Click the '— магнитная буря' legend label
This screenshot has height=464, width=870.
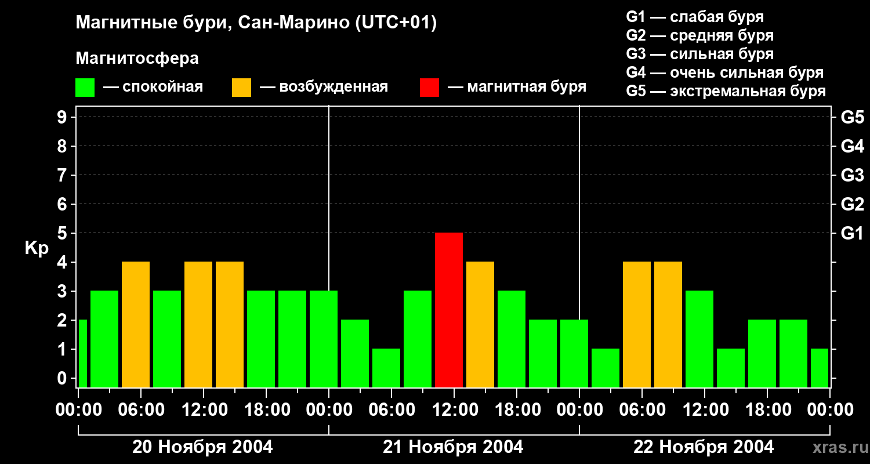[x=517, y=88]
